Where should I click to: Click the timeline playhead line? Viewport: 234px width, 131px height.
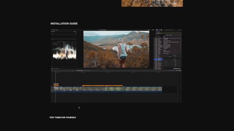pos(56,87)
